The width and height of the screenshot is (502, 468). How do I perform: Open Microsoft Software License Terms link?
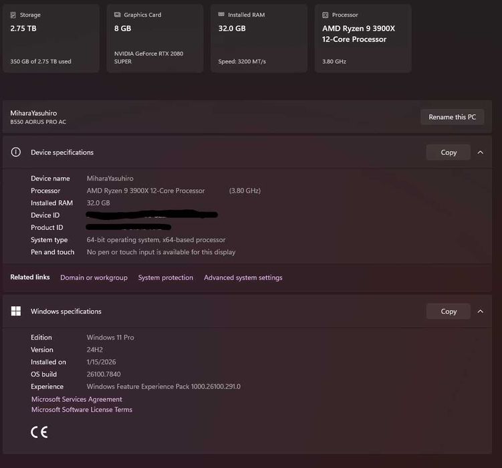coord(82,409)
